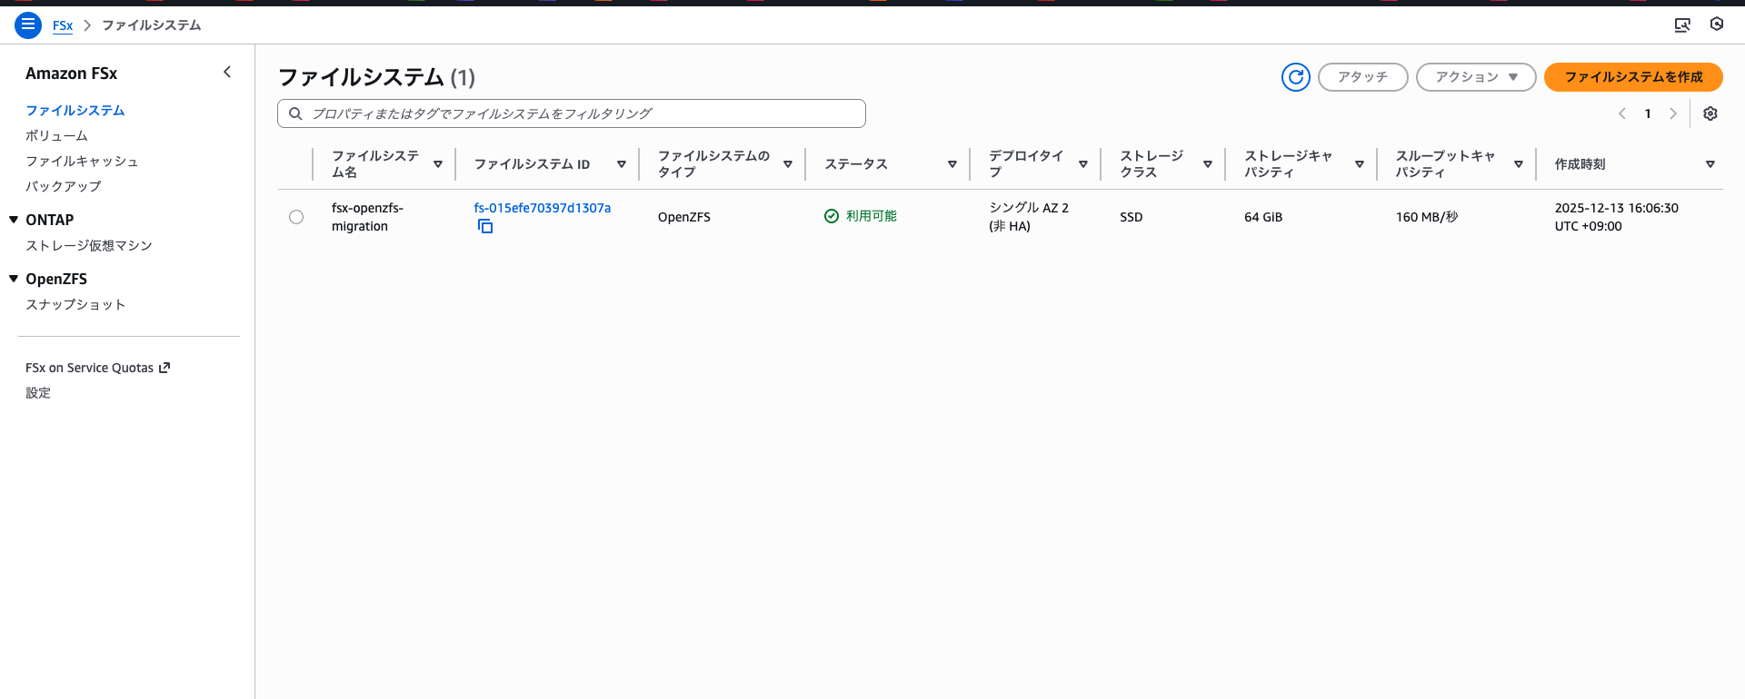
Task: Click the アタッチ button
Action: pyautogui.click(x=1362, y=77)
